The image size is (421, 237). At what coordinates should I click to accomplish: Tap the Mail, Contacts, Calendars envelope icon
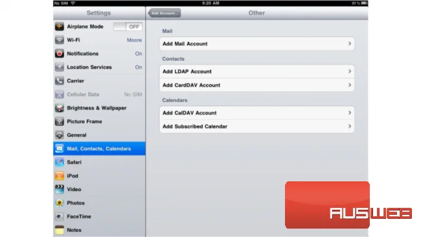pyautogui.click(x=60, y=148)
